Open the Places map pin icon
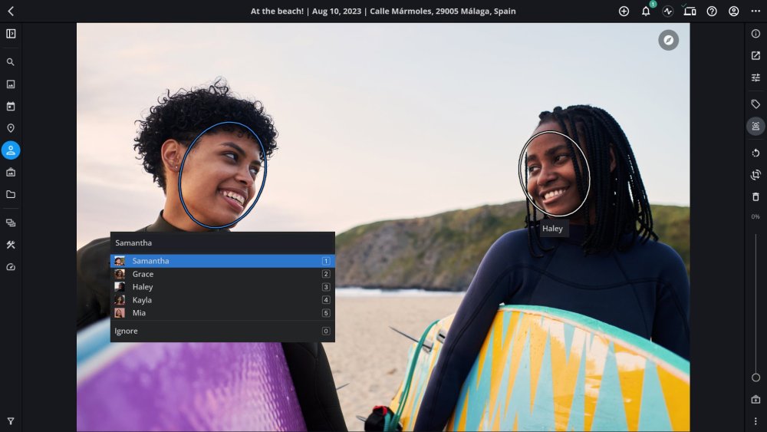The height and width of the screenshot is (432, 767). coord(11,128)
